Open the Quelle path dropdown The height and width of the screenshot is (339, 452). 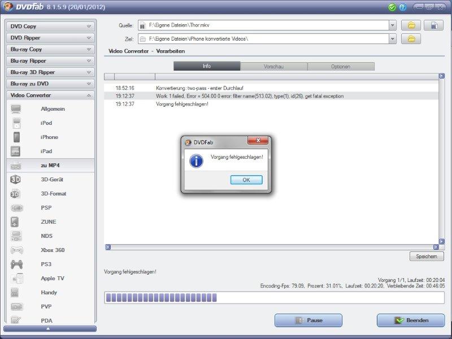[392, 25]
